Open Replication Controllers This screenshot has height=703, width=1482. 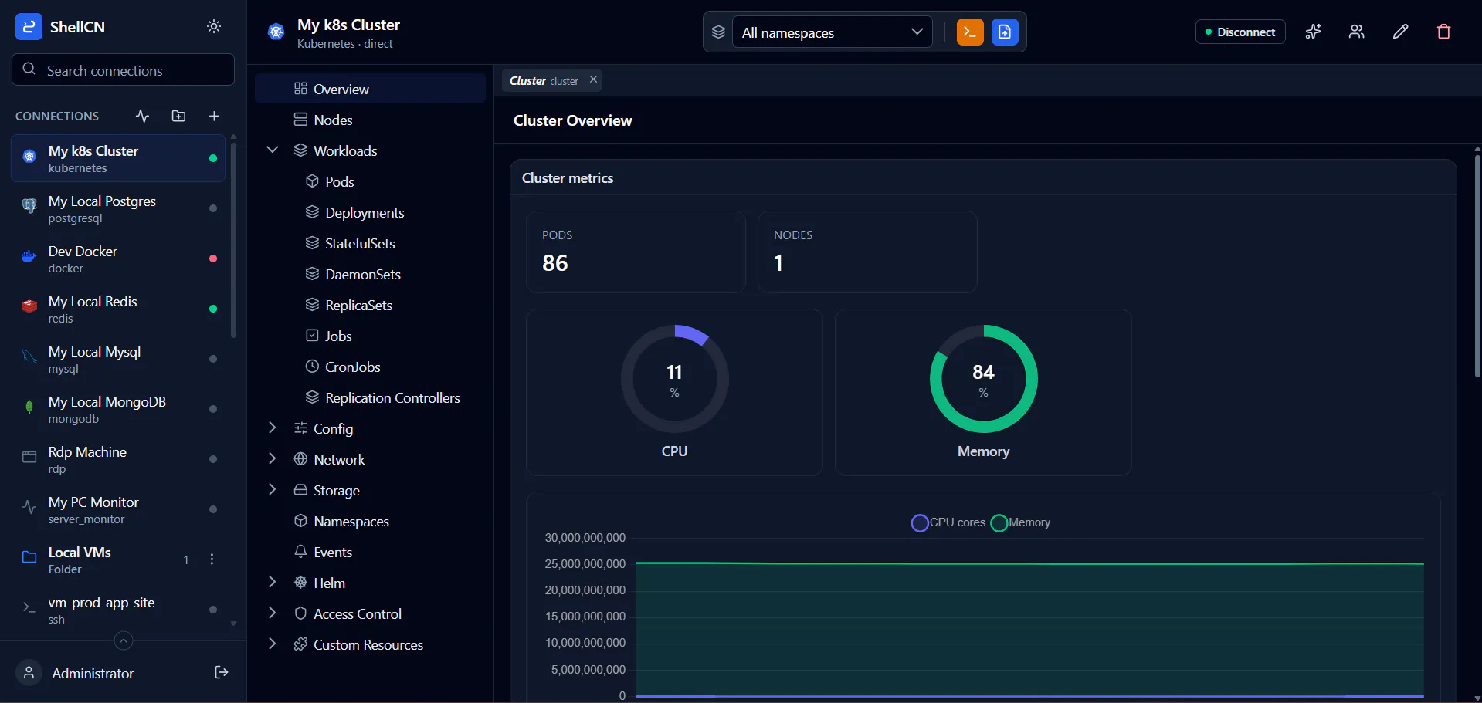(370, 397)
